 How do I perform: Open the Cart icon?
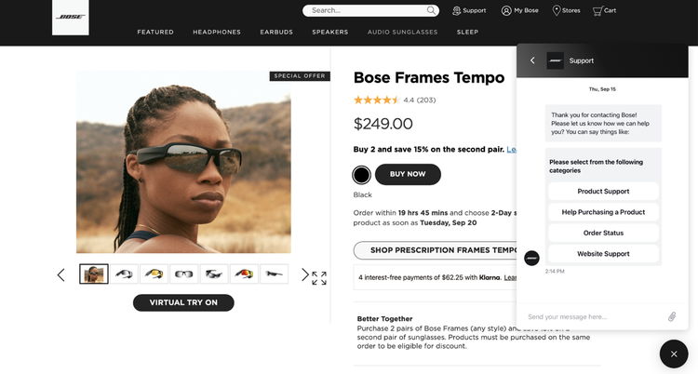tap(597, 10)
